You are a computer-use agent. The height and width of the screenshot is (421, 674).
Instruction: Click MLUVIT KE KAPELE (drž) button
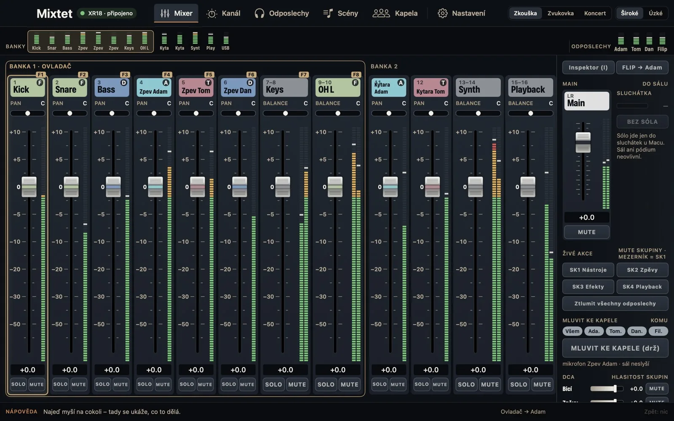click(x=615, y=348)
